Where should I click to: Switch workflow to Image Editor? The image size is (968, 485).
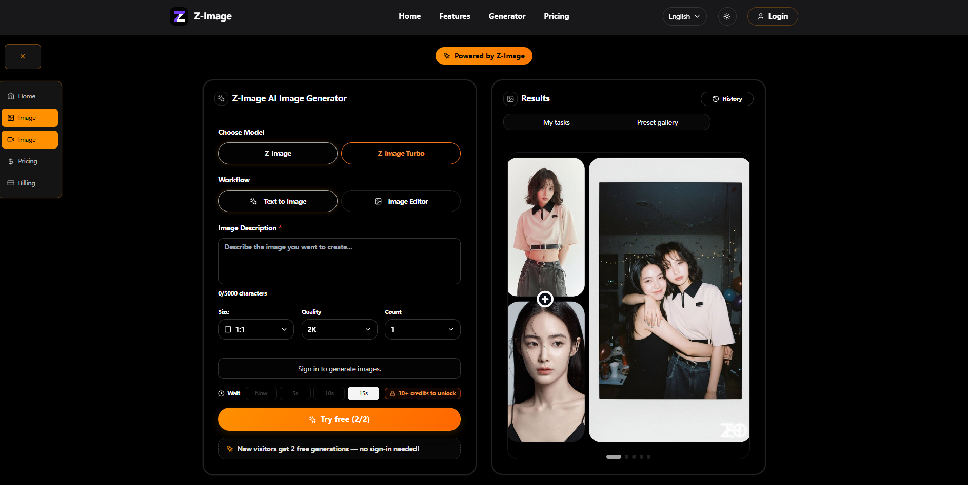[x=401, y=201]
